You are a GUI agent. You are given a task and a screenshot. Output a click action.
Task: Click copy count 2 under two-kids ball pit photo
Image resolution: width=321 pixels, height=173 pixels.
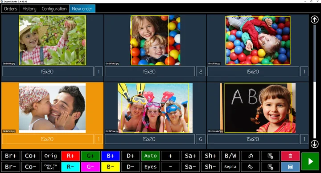click(201, 71)
